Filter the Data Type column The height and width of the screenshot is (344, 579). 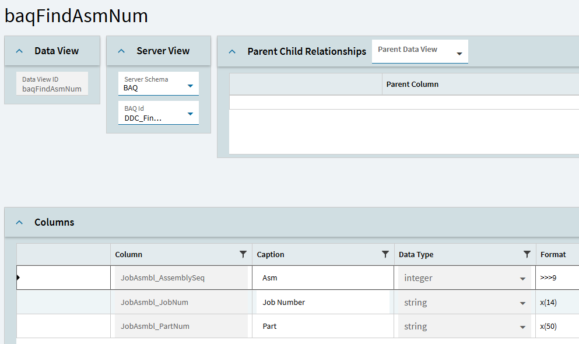pyautogui.click(x=527, y=254)
